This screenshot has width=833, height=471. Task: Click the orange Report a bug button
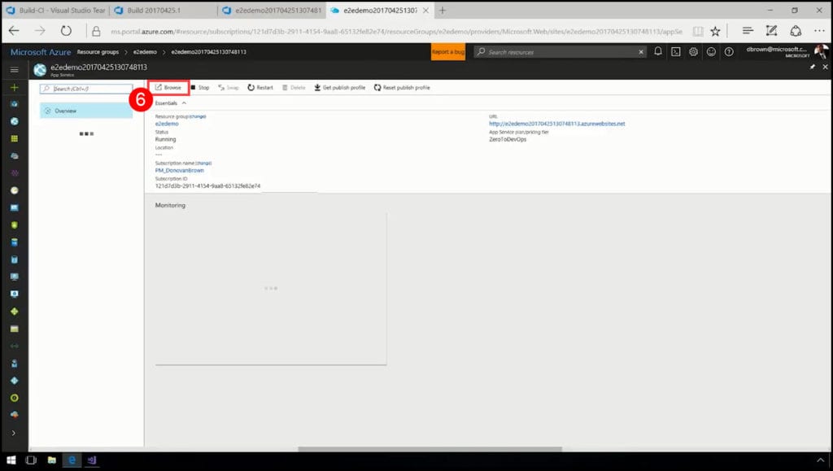click(x=448, y=51)
